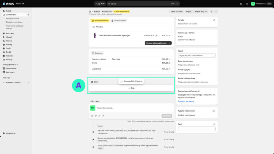Click Oznacz jako zrealizowane button
The image size is (274, 154).
point(156,43)
